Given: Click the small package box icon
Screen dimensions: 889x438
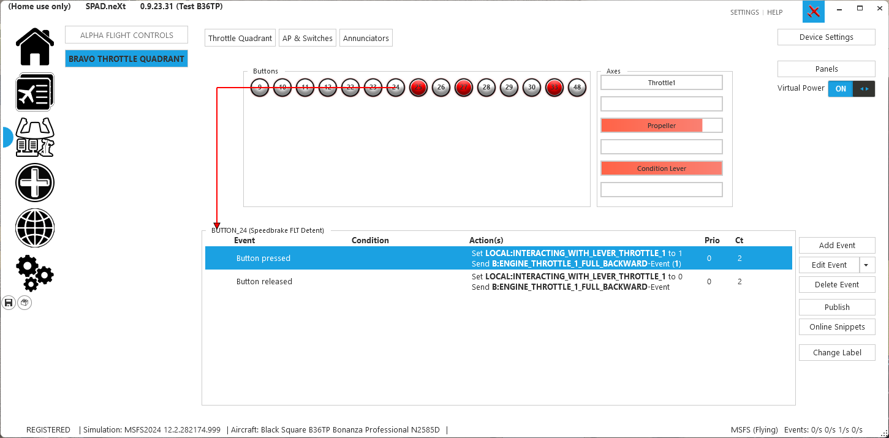Looking at the screenshot, I should point(25,303).
